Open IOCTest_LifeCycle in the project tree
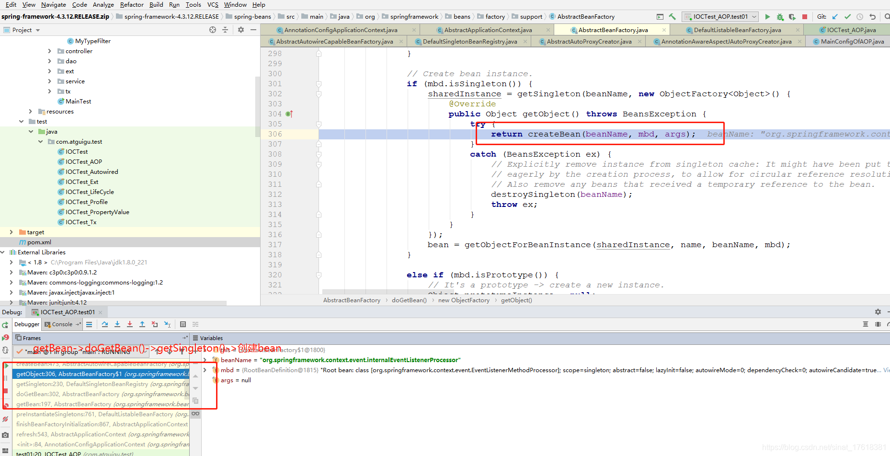Image resolution: width=890 pixels, height=456 pixels. (90, 192)
